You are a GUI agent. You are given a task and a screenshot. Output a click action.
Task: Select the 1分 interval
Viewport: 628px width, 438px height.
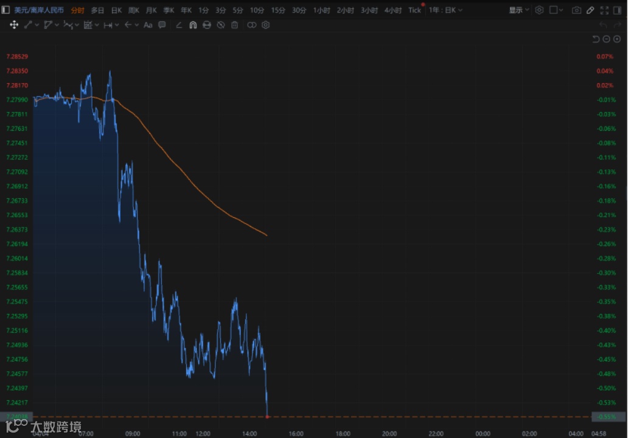(x=203, y=10)
